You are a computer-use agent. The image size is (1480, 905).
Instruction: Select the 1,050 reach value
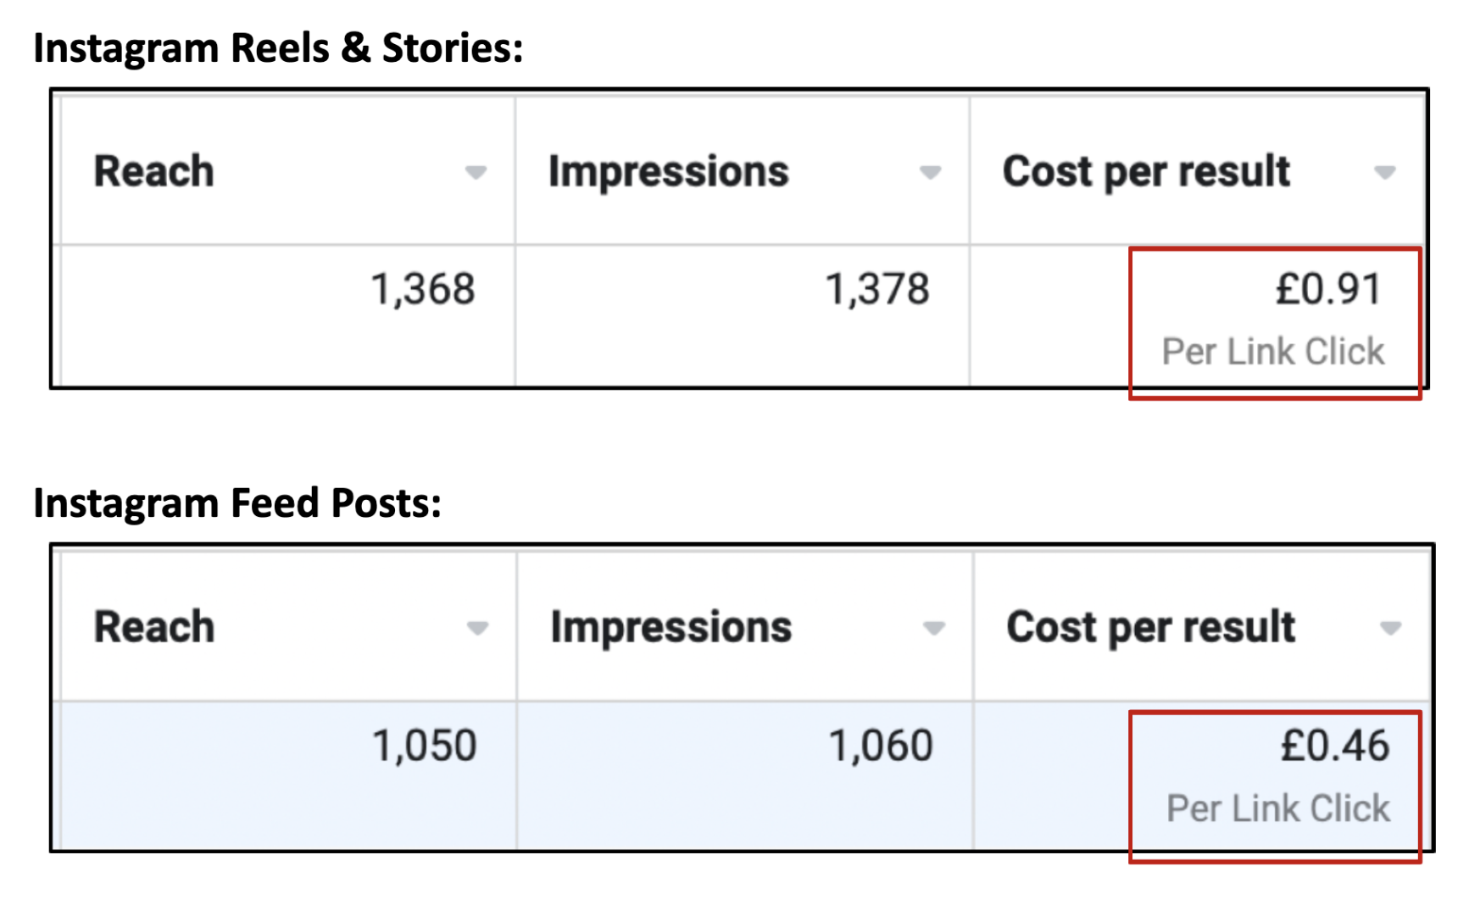click(x=424, y=746)
